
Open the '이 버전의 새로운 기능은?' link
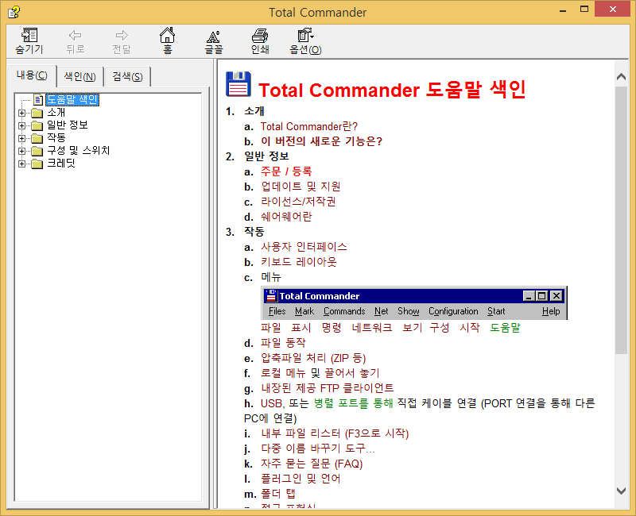pyautogui.click(x=321, y=141)
